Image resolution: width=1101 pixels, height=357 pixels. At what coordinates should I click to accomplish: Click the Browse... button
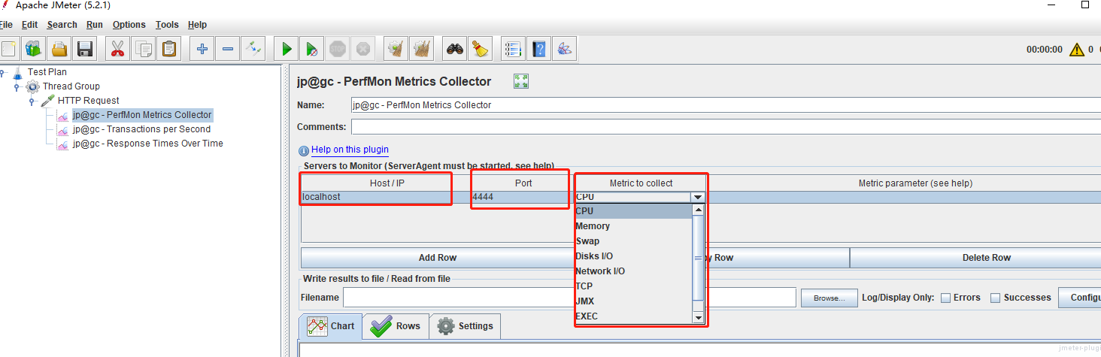coord(829,298)
